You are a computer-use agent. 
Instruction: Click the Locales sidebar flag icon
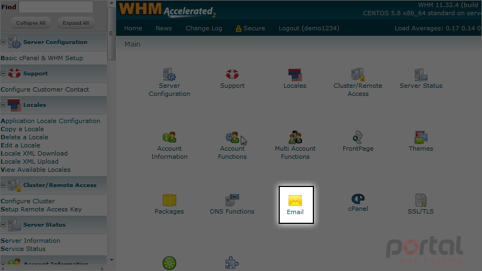tap(14, 105)
